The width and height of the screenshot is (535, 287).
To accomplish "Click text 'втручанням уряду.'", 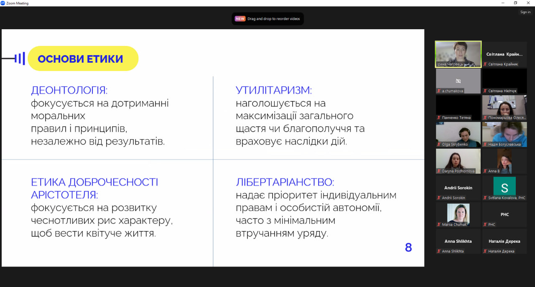I will click(x=282, y=233).
